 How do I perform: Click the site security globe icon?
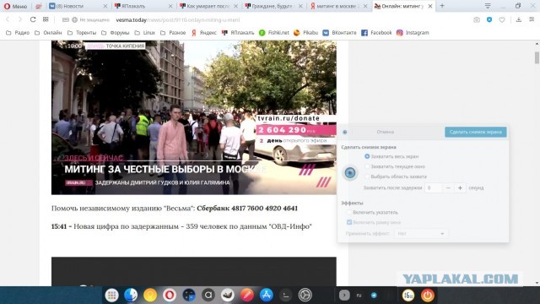pos(74,20)
